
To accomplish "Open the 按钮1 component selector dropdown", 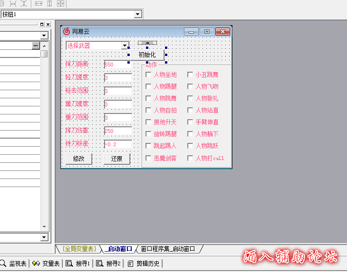I will click(138, 14).
